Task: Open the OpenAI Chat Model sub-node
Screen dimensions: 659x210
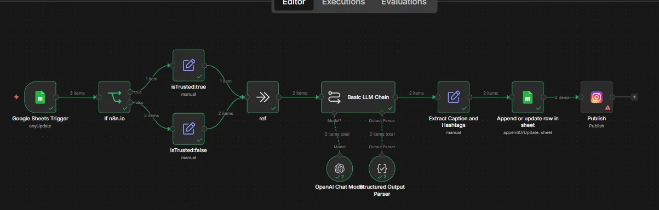Action: pos(340,168)
